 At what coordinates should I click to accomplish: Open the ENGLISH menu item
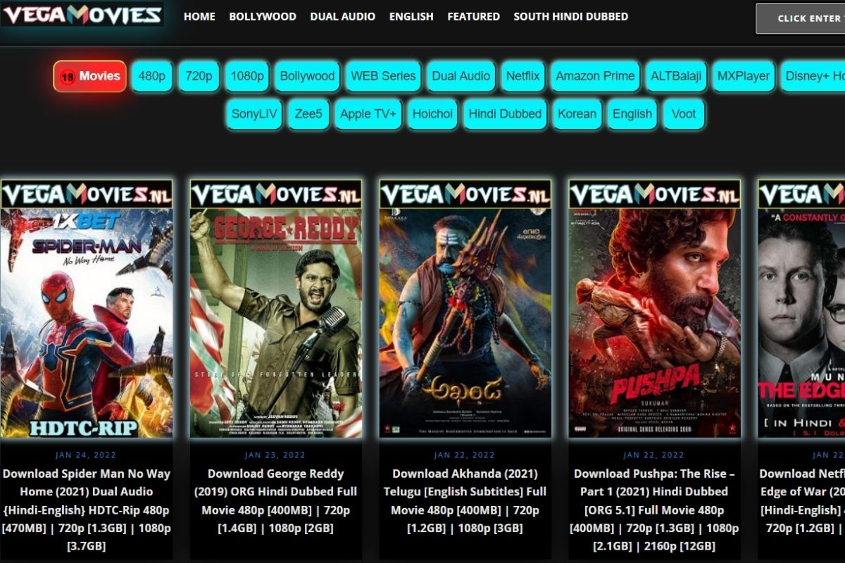[411, 16]
